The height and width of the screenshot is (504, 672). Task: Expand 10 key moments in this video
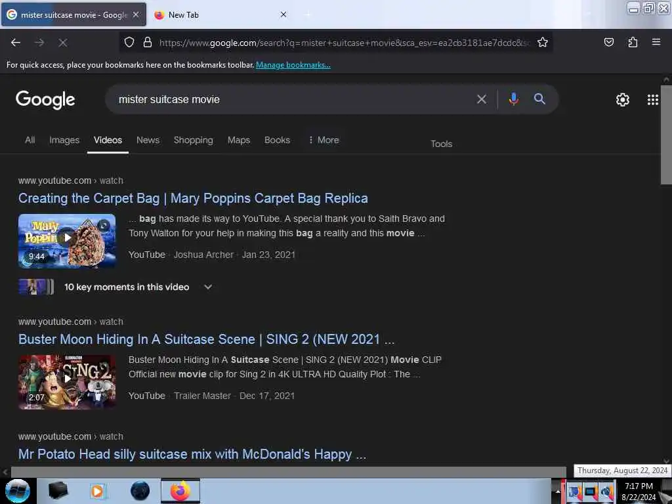tap(208, 287)
